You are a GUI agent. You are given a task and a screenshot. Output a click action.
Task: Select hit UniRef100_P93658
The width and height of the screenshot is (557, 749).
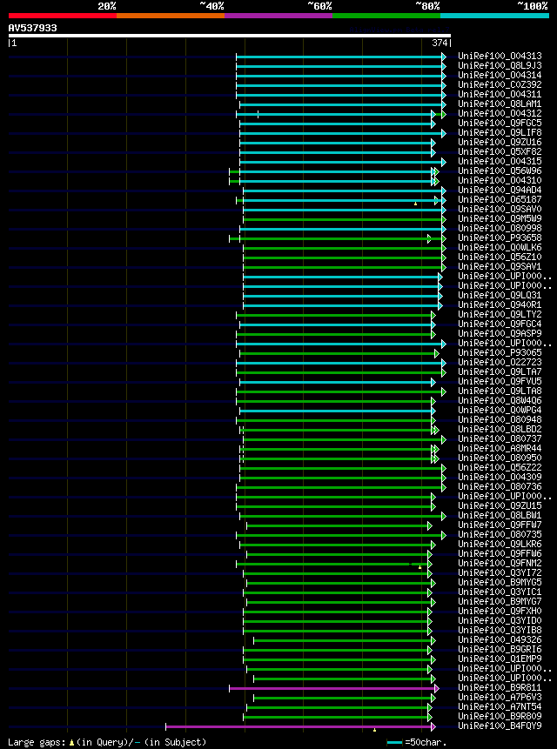point(500,237)
